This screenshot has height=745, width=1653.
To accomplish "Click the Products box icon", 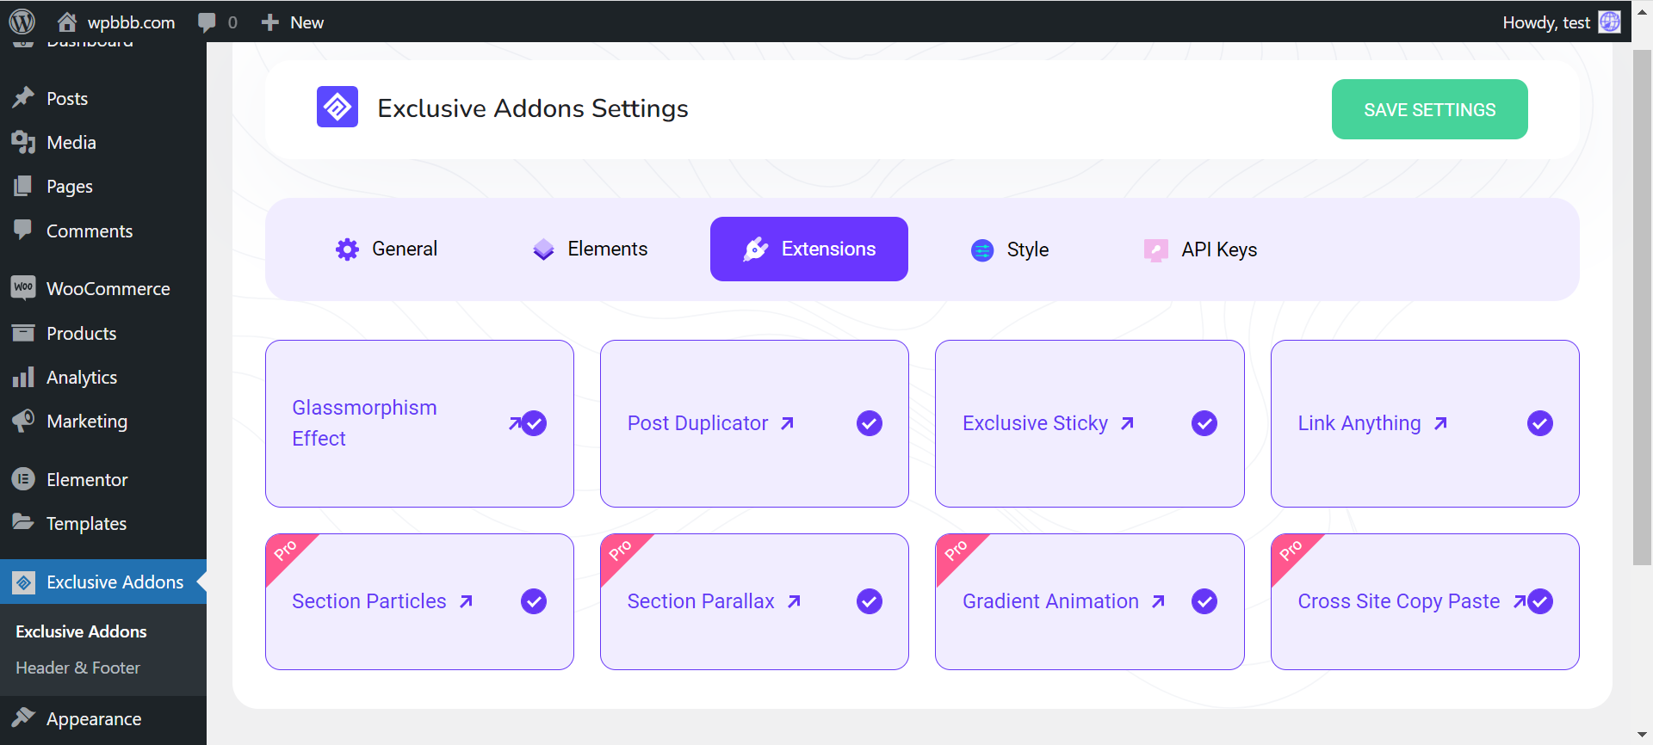I will point(23,333).
